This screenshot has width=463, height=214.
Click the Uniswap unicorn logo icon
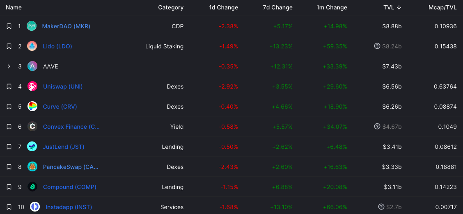click(x=32, y=87)
